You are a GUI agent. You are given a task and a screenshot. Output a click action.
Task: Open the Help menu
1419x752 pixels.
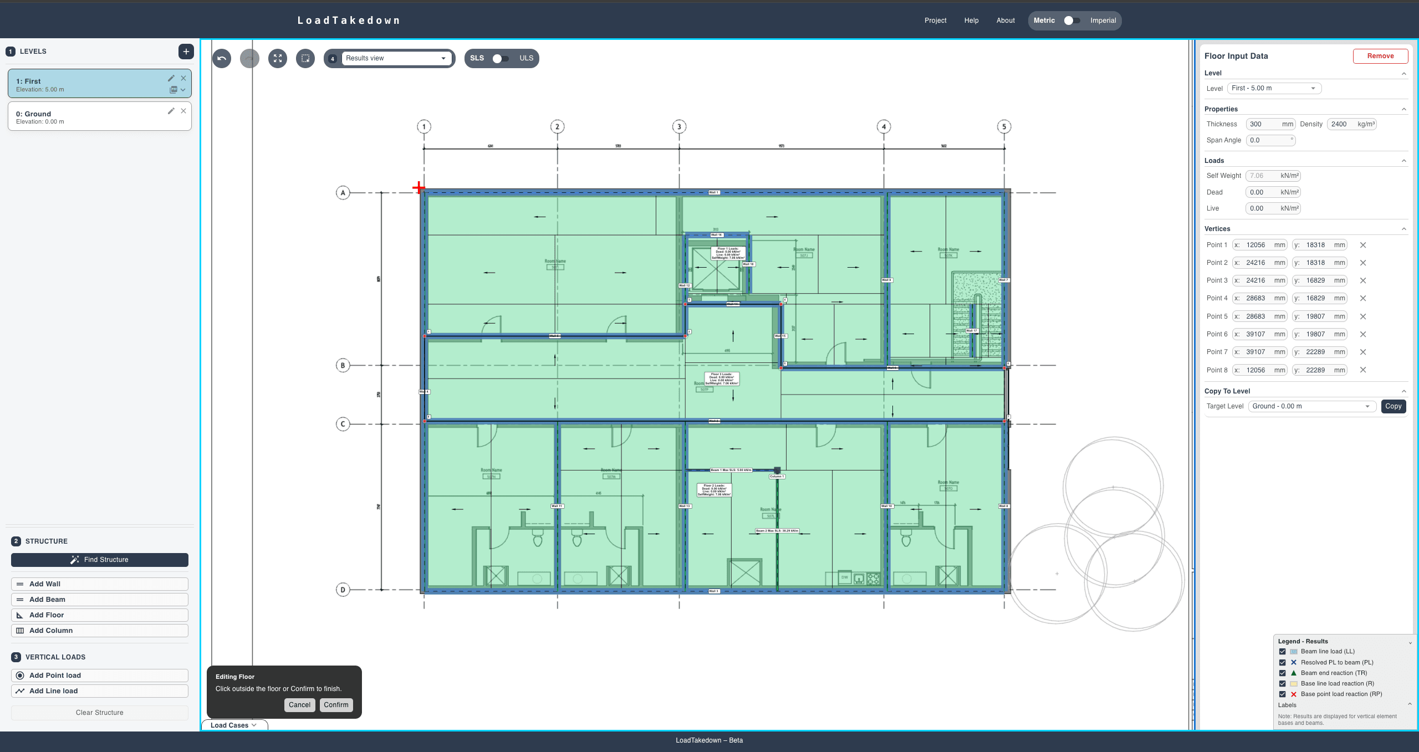971,21
